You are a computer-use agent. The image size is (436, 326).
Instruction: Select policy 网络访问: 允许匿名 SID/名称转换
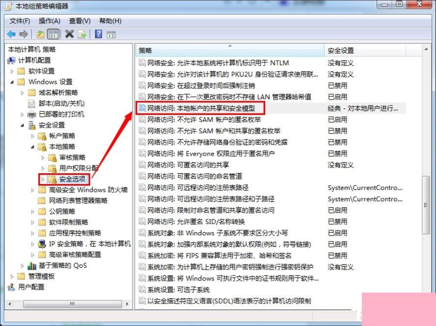point(196,222)
